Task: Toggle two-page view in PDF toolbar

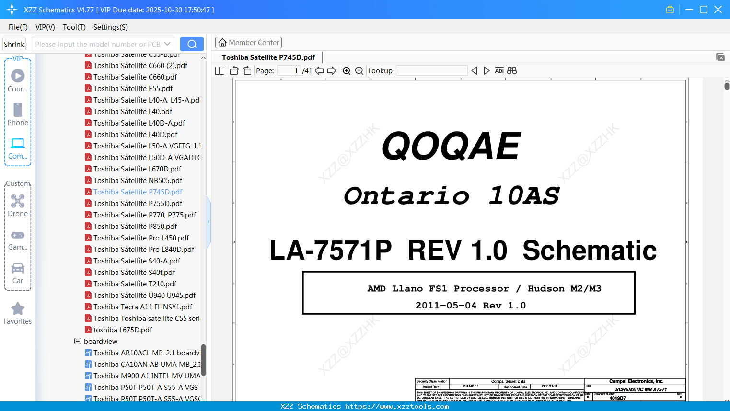Action: click(x=220, y=71)
